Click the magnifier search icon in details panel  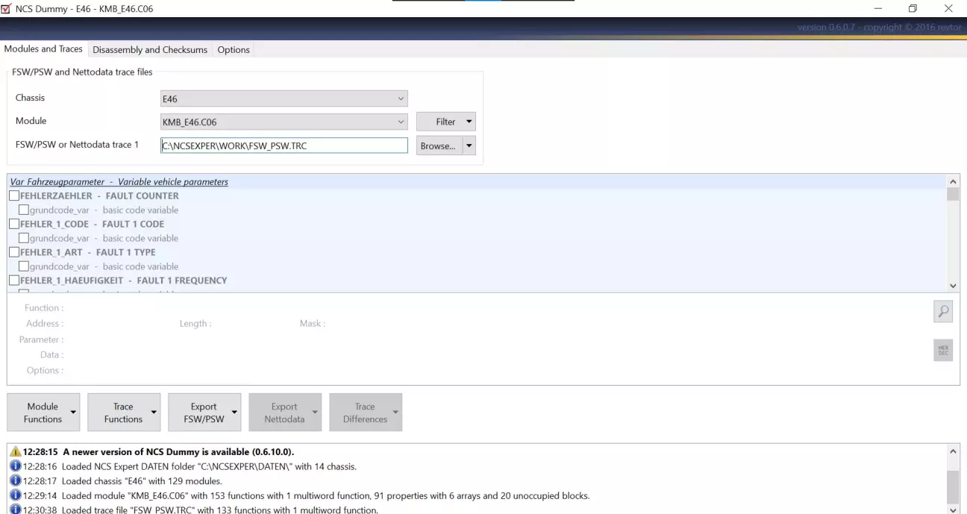tap(943, 312)
